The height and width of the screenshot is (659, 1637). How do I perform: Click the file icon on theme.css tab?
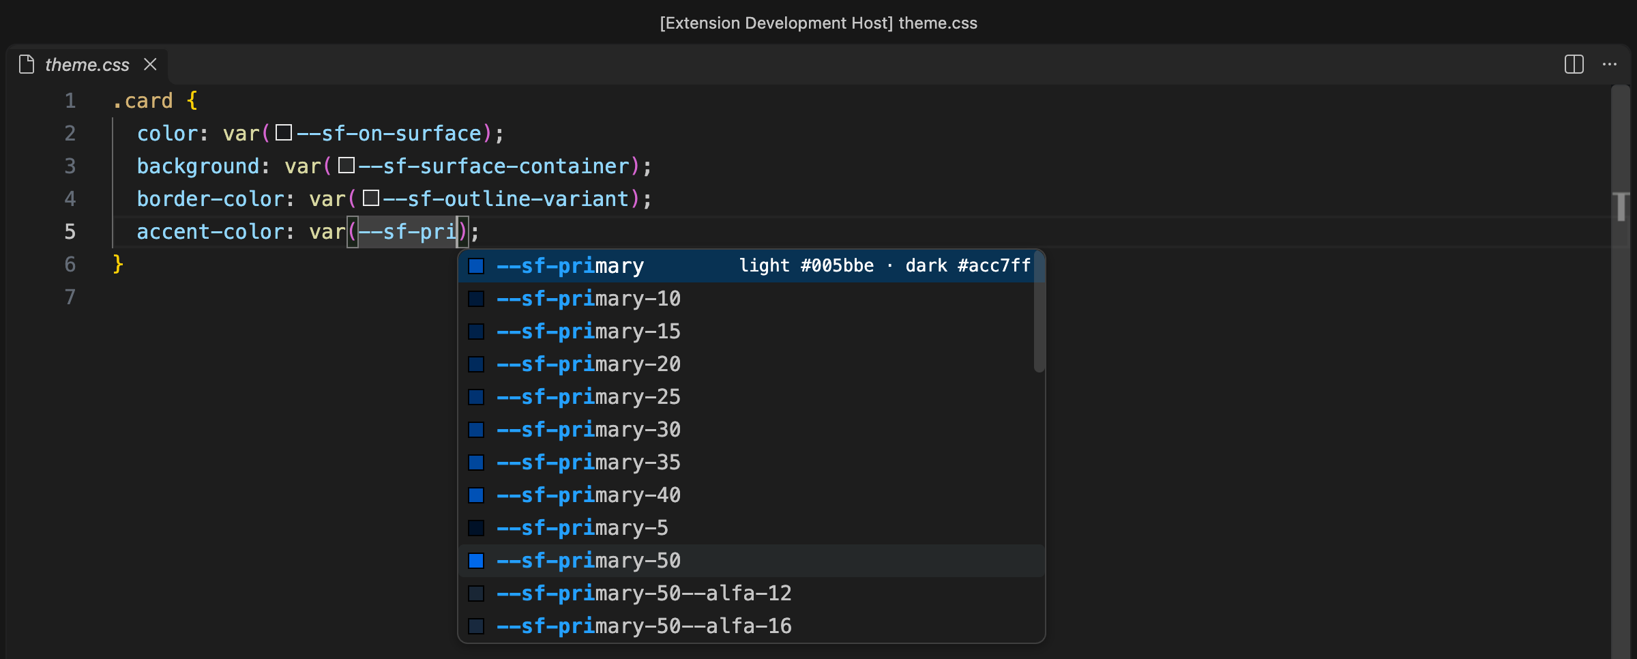coord(27,64)
